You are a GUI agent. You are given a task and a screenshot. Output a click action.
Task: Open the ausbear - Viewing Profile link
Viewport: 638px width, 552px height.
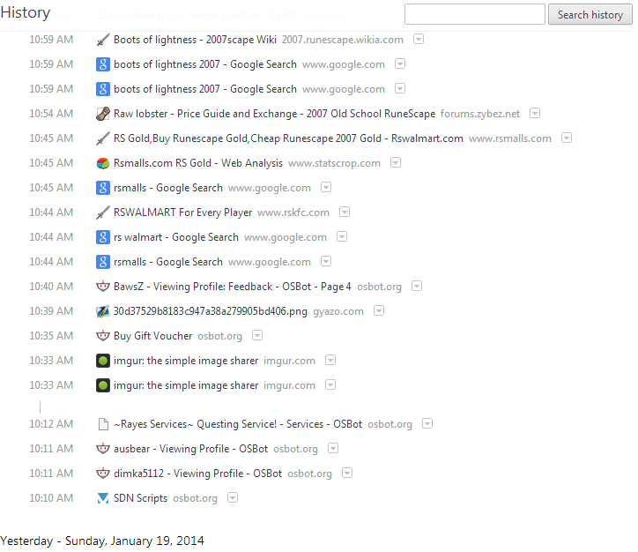[x=191, y=449]
